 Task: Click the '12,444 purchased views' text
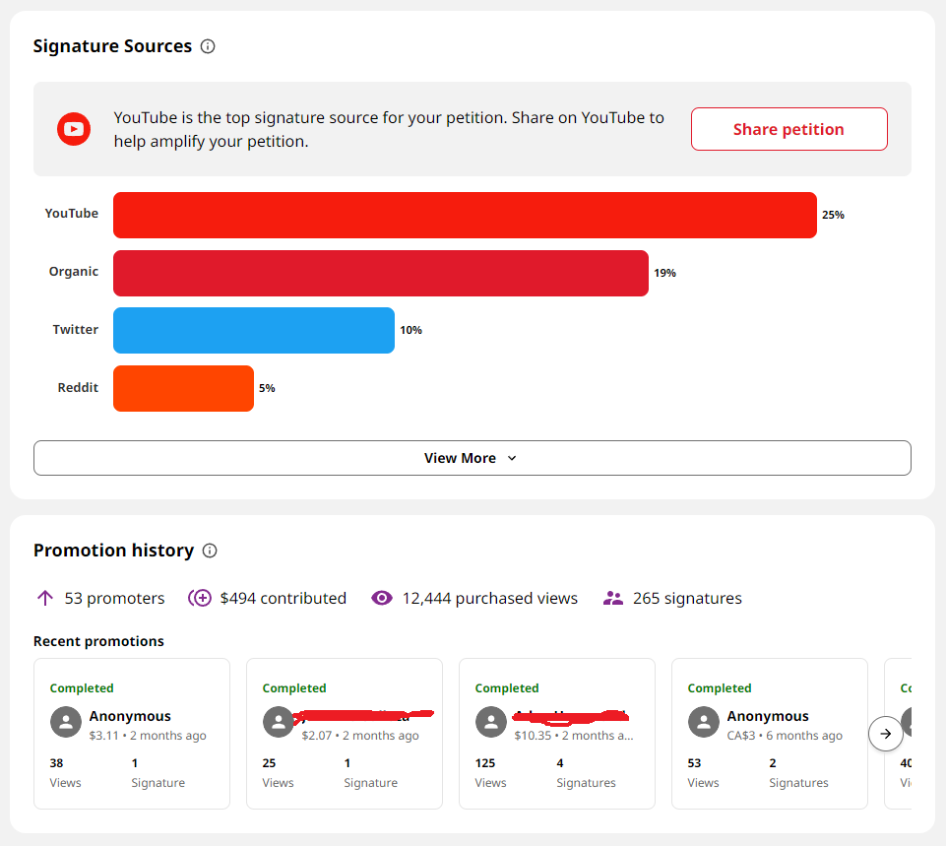[490, 598]
